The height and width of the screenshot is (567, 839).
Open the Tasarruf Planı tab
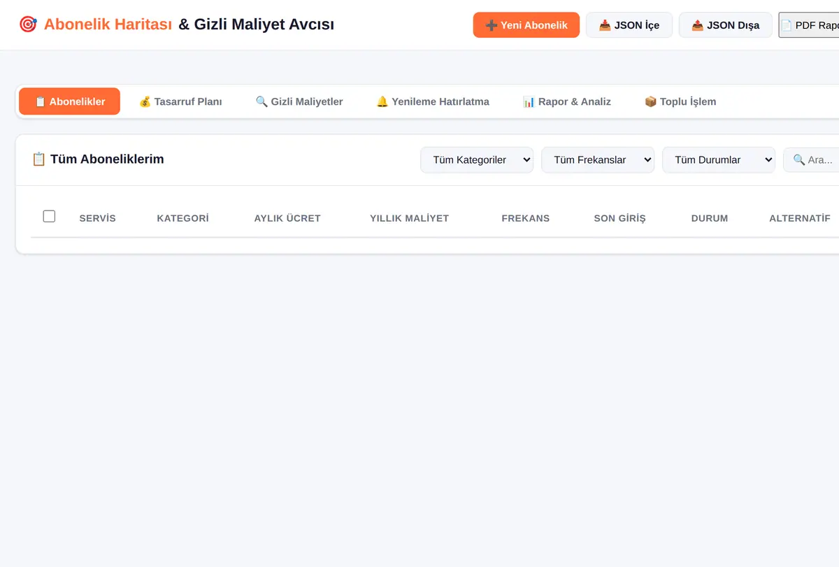coord(180,101)
